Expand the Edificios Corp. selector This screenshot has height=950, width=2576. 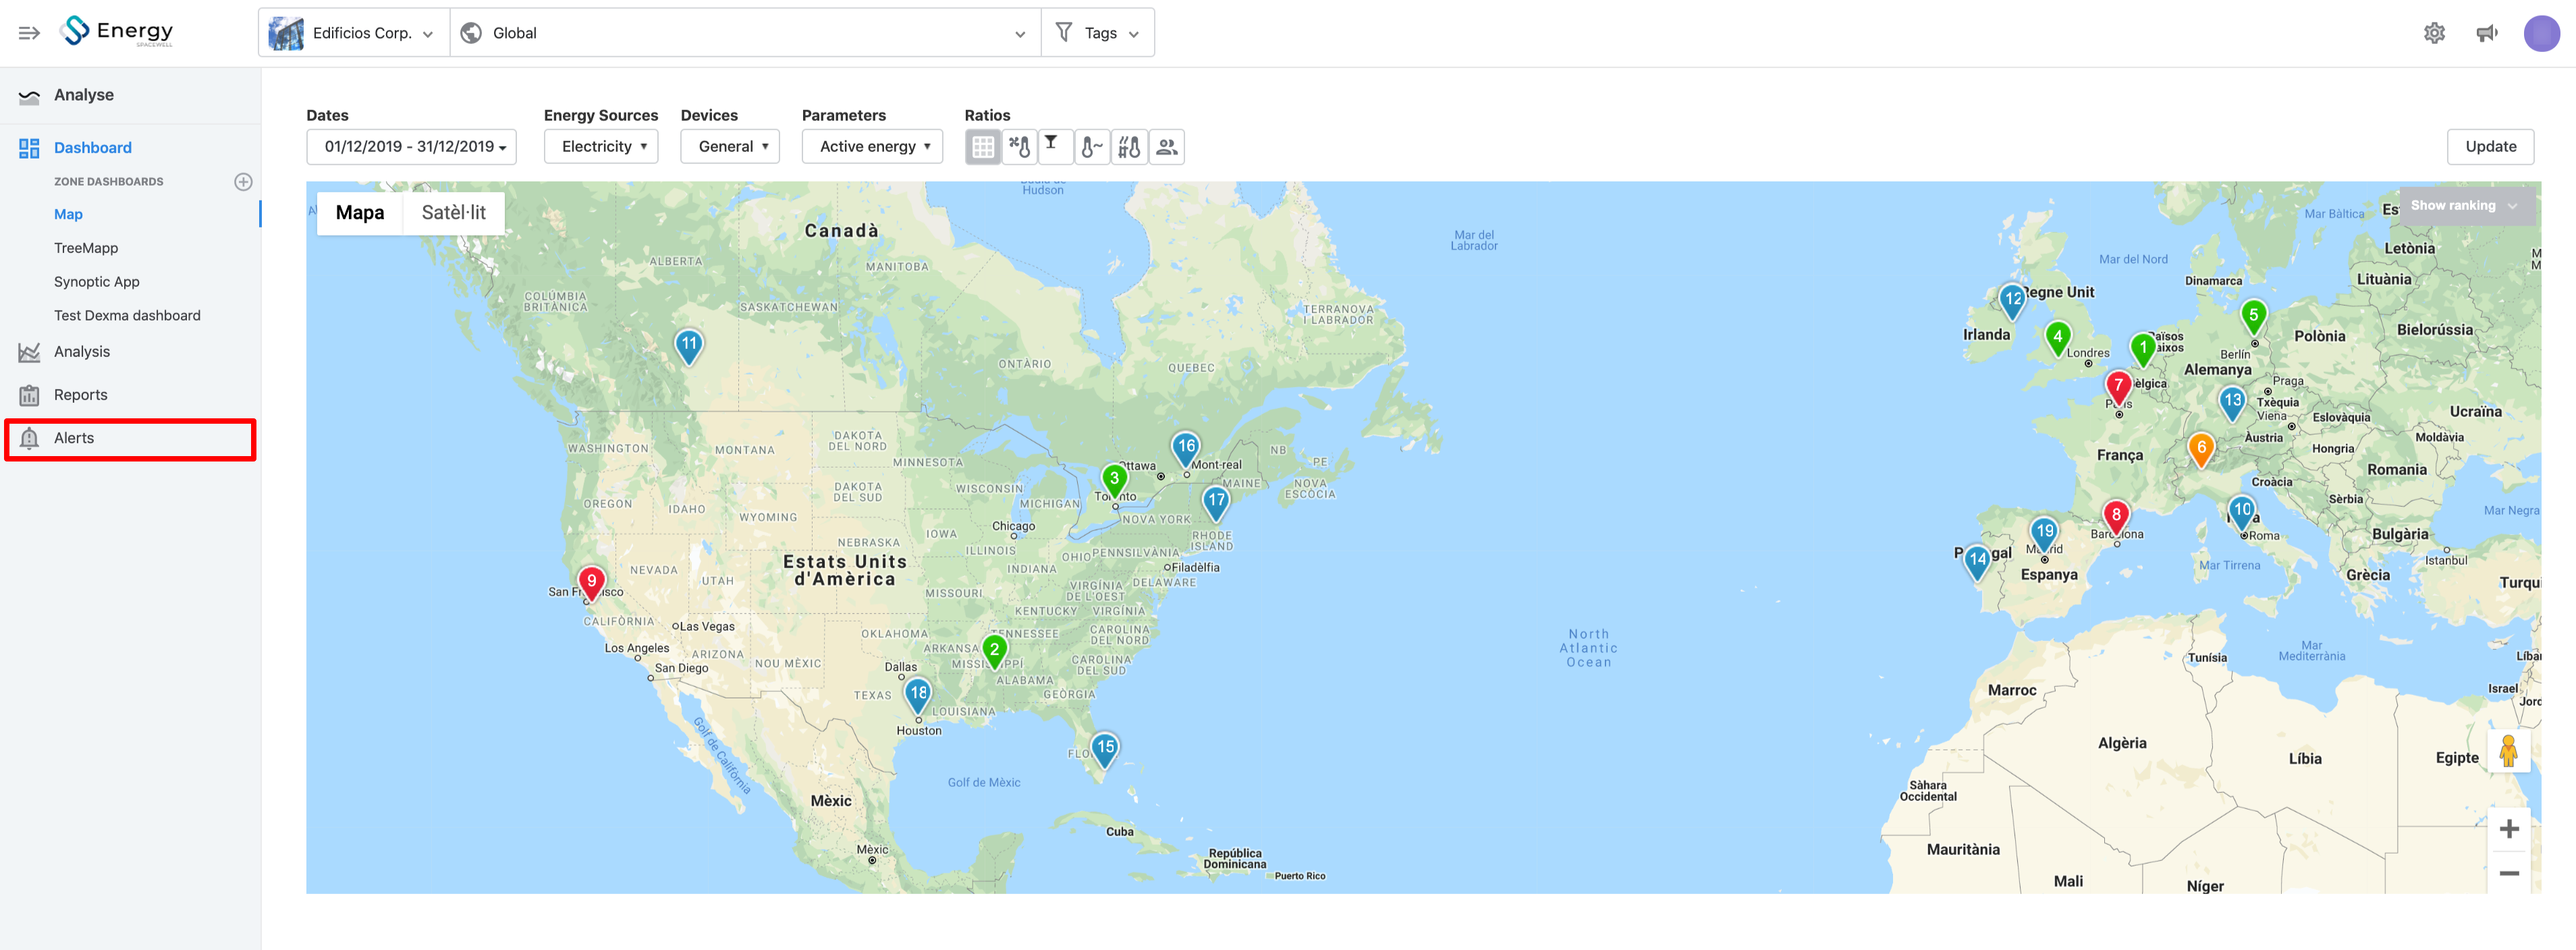(x=354, y=33)
